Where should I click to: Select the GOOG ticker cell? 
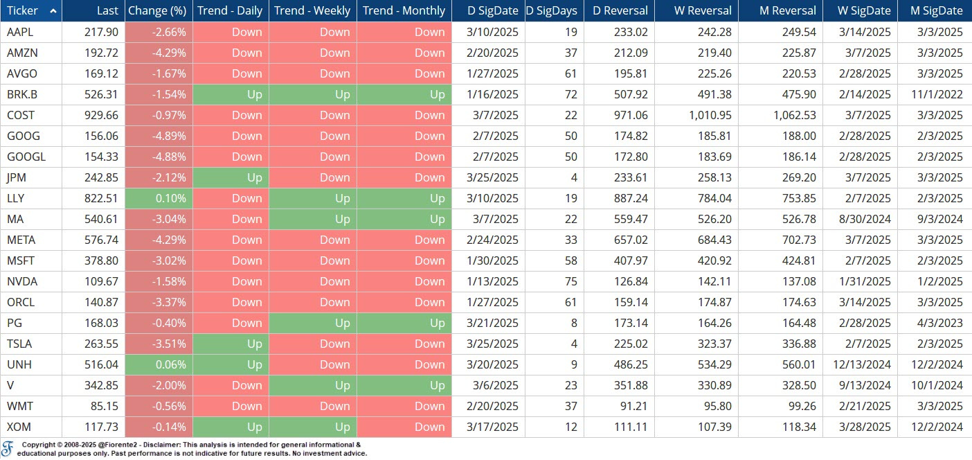pos(31,136)
